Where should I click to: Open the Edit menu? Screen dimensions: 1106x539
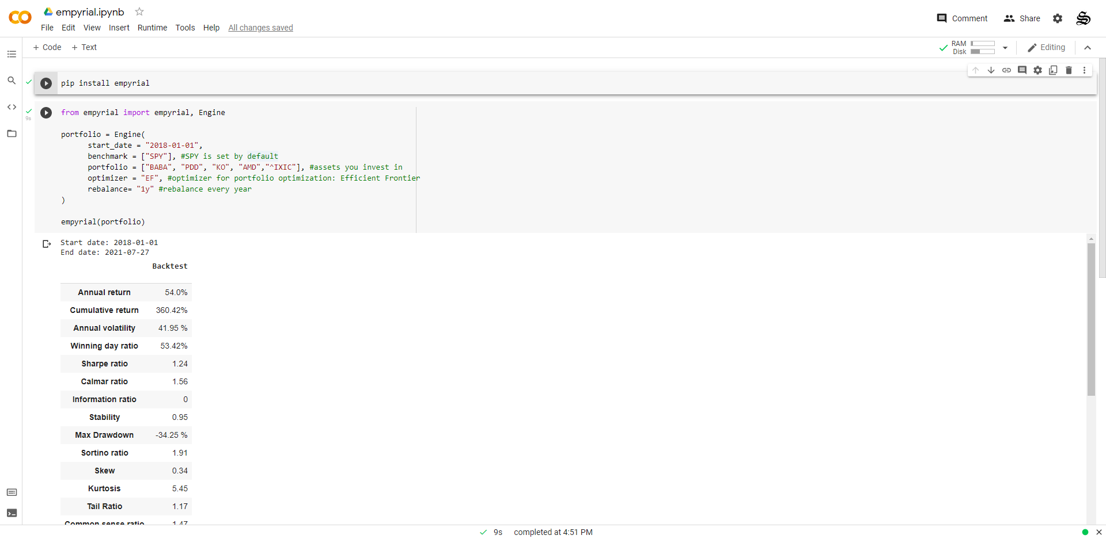click(x=69, y=28)
